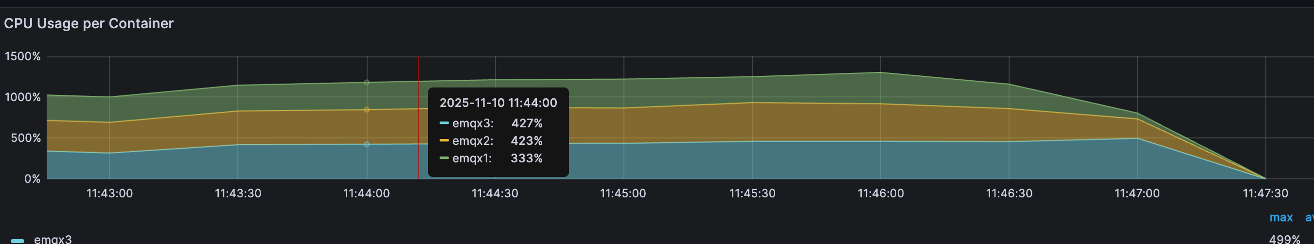Click the 11:43:00 x-axis time label
1314x244 pixels.
pos(109,193)
